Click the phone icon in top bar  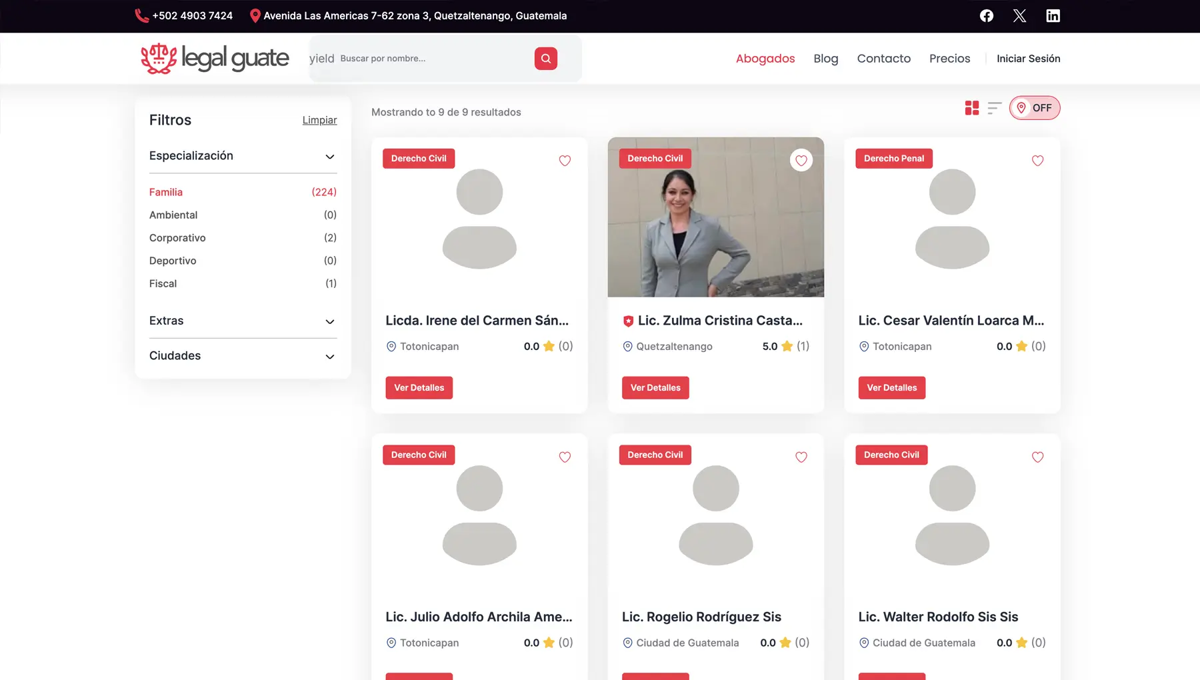pyautogui.click(x=141, y=16)
